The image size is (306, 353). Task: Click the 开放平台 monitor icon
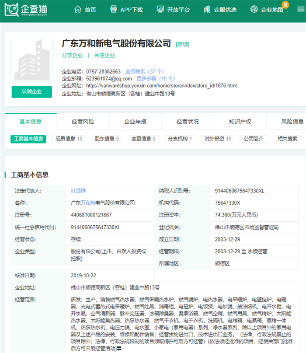click(x=160, y=9)
